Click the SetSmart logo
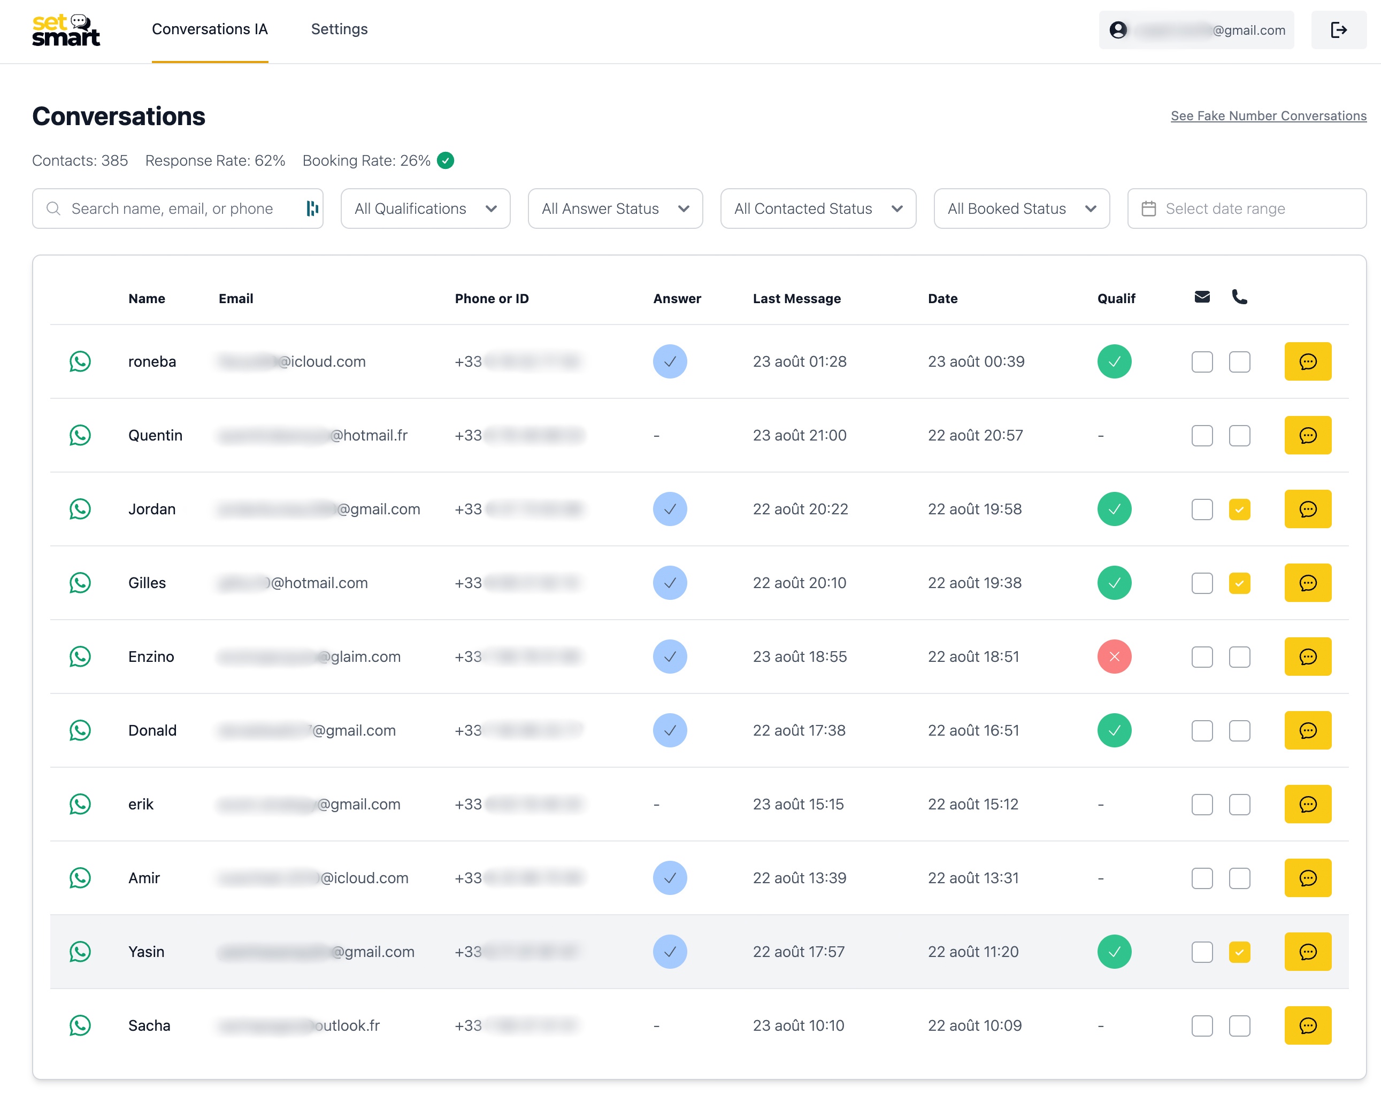Viewport: 1381px width, 1096px height. pyautogui.click(x=66, y=29)
